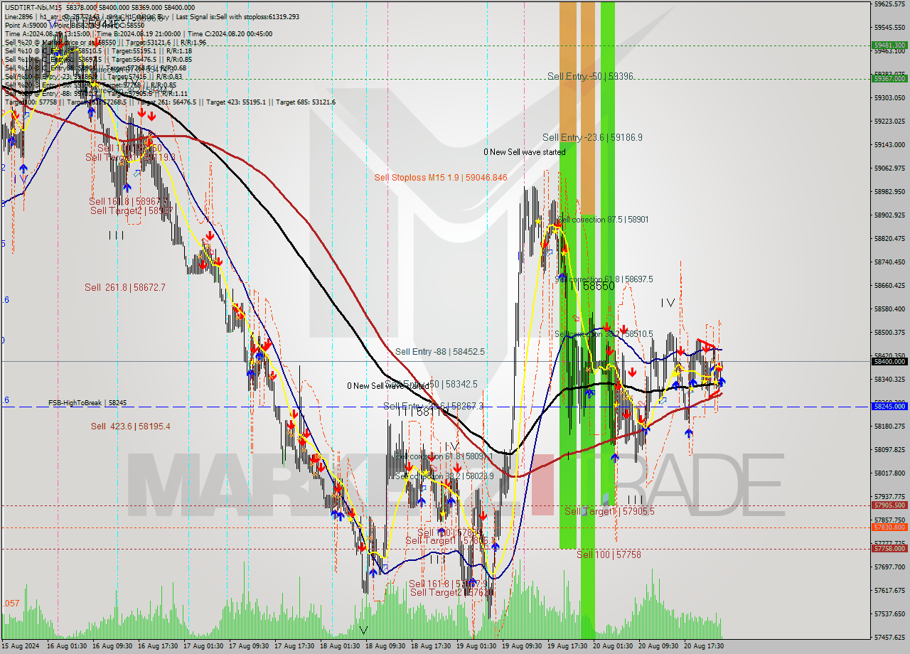Viewport: 910px width, 654px height.
Task: Select the 57457.625 value at bottom of the price scale
Action: point(889,637)
